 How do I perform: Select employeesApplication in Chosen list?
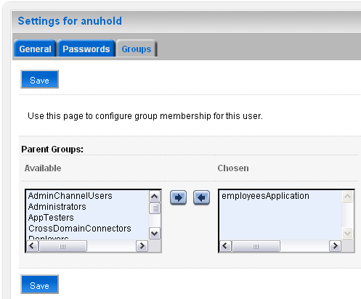265,196
